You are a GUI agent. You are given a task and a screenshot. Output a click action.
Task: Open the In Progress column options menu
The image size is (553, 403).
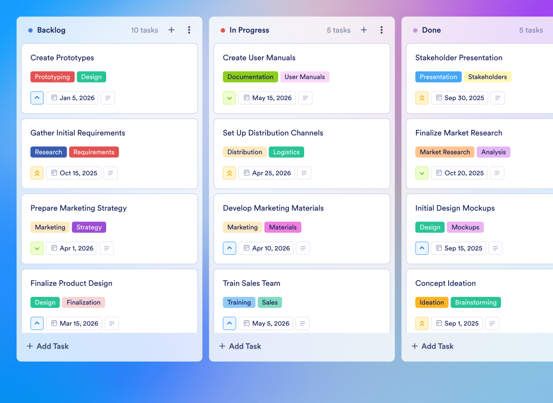382,30
